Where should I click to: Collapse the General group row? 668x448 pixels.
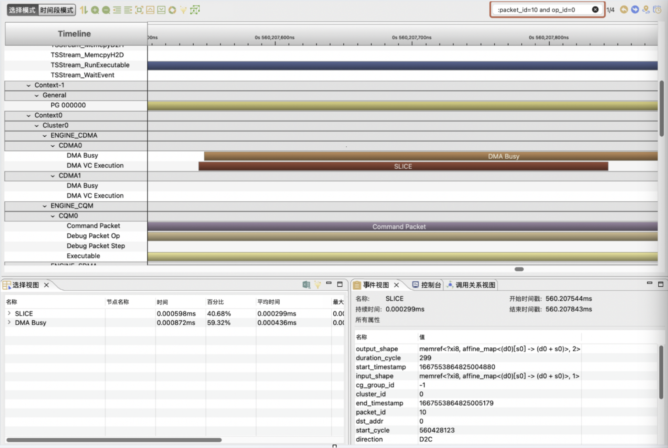click(x=36, y=96)
